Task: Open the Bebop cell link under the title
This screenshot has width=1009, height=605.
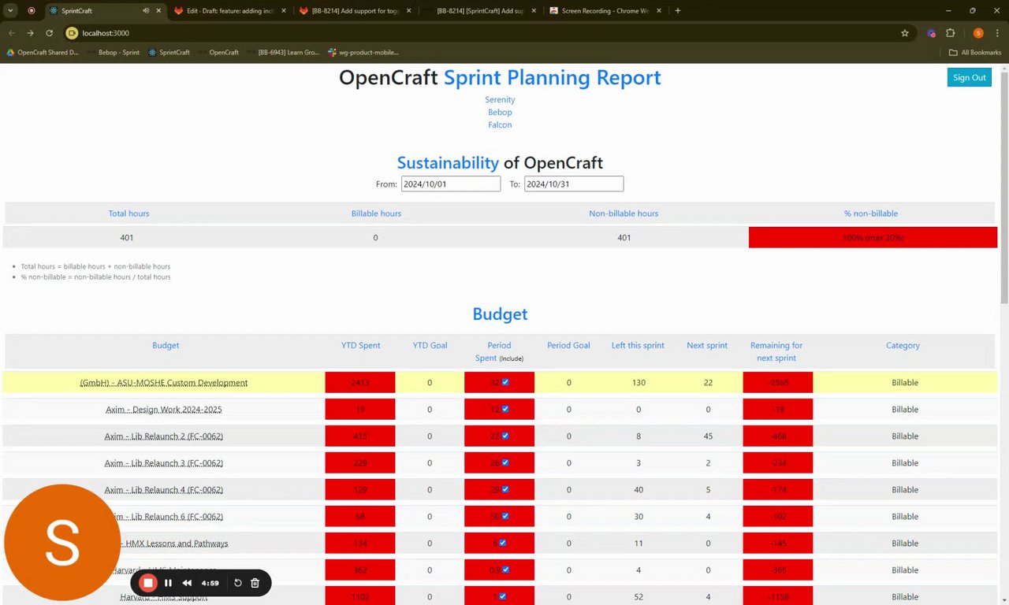Action: [500, 112]
